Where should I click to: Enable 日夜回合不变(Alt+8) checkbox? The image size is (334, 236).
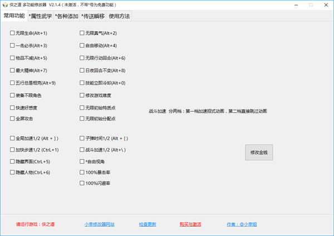[82, 71]
